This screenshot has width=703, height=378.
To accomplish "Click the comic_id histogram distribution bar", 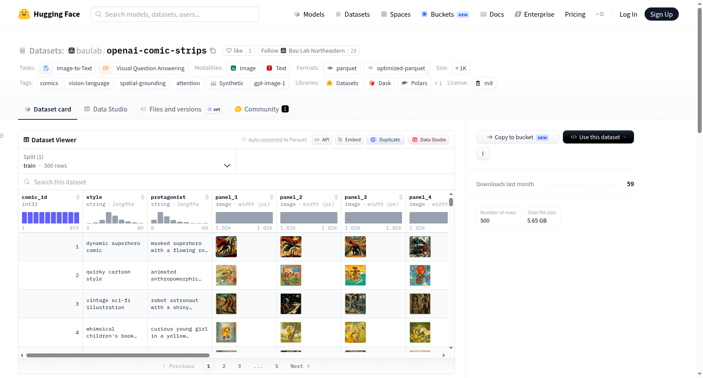I will pyautogui.click(x=51, y=218).
